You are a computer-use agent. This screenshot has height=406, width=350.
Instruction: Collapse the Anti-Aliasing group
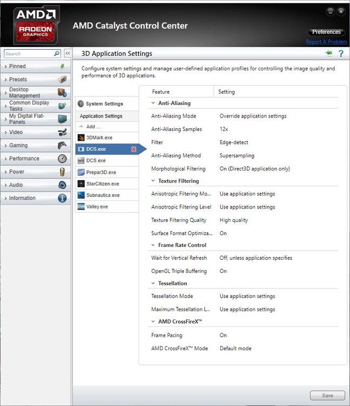pos(153,103)
